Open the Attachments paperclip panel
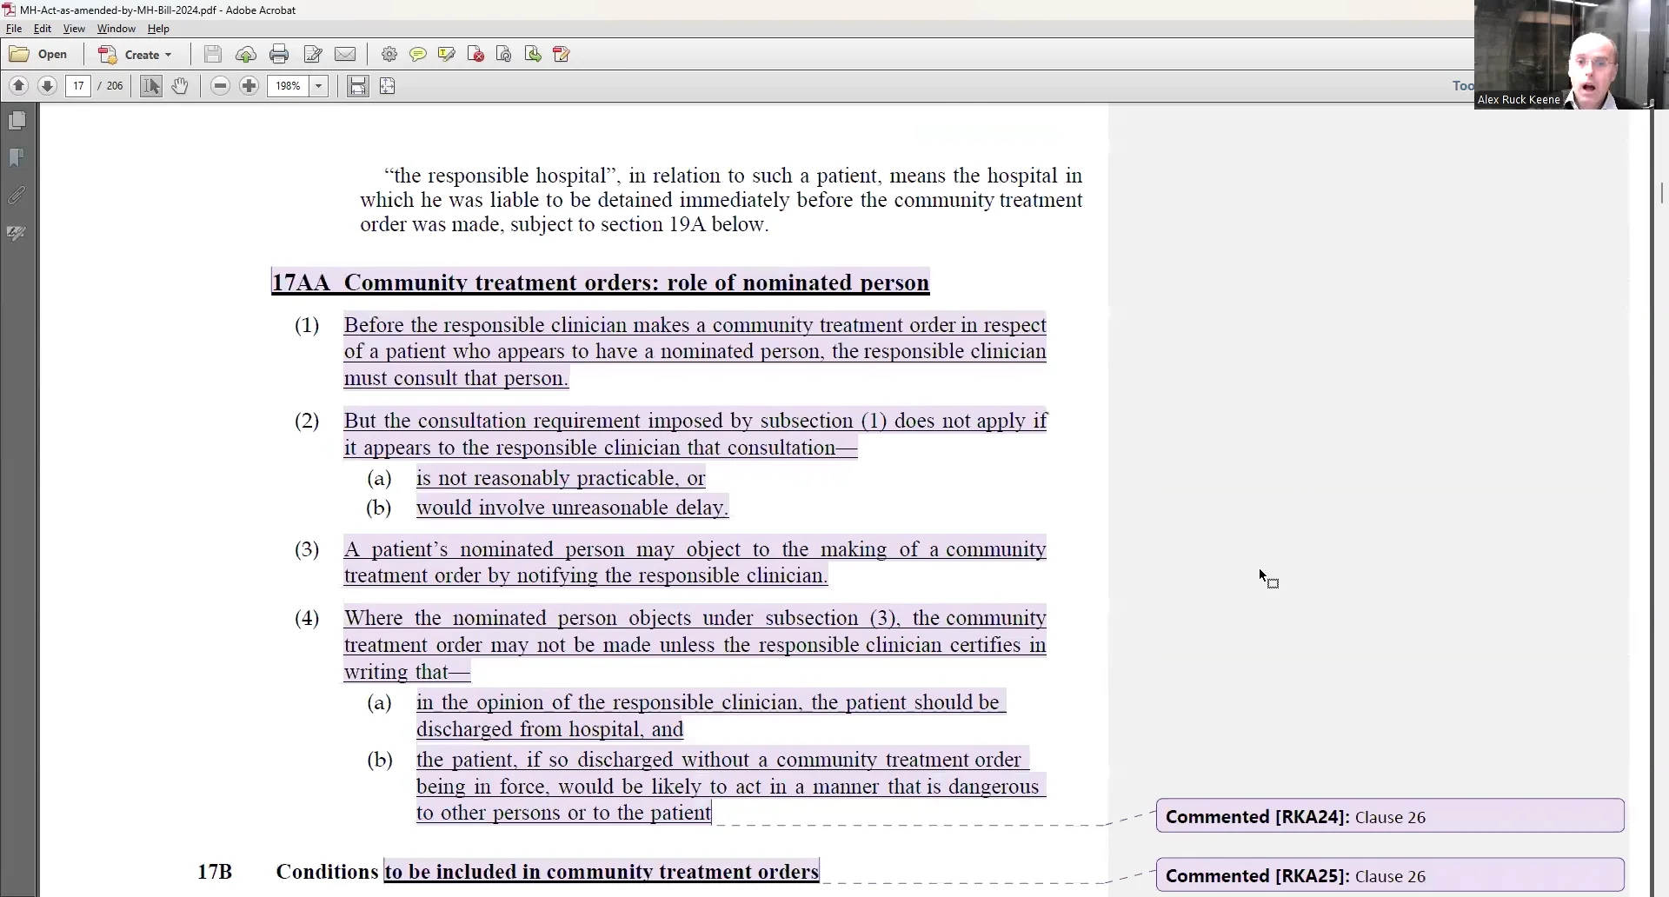 17,196
